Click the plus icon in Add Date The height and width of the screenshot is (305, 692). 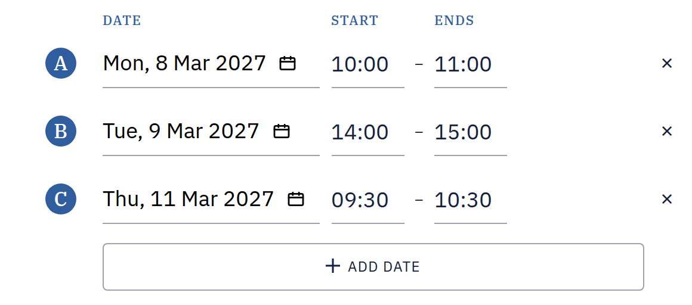coord(332,266)
